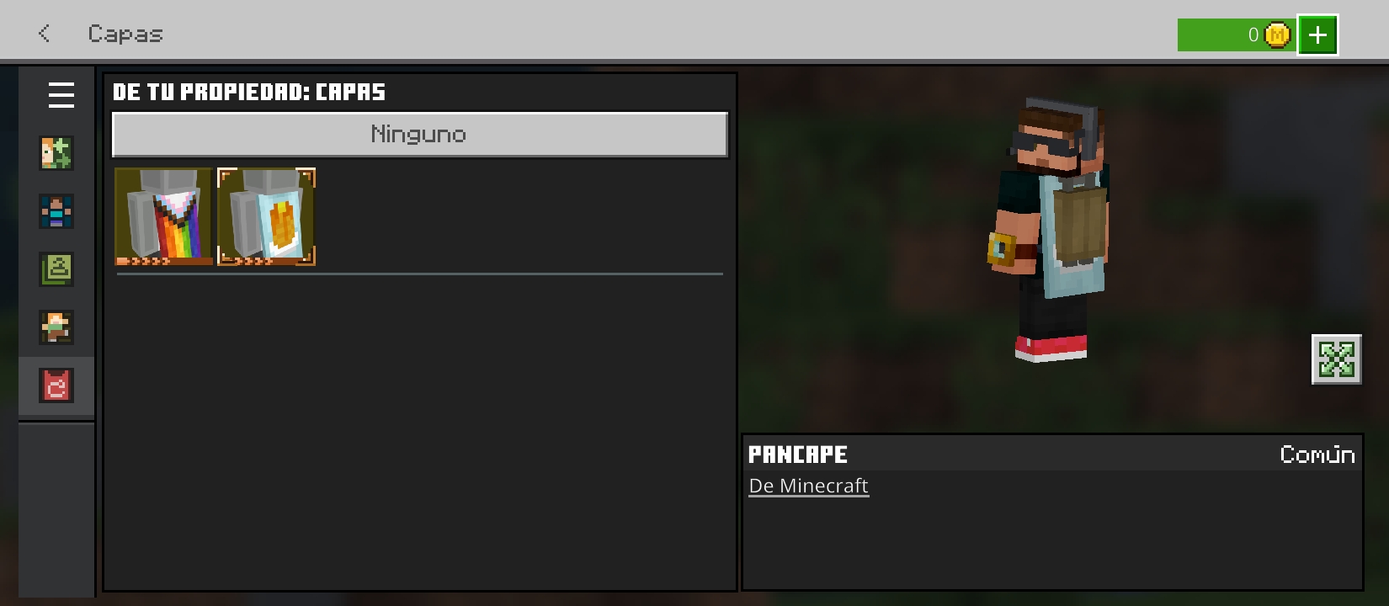
Task: Click the PANCAPE title in info panel
Action: tap(798, 454)
